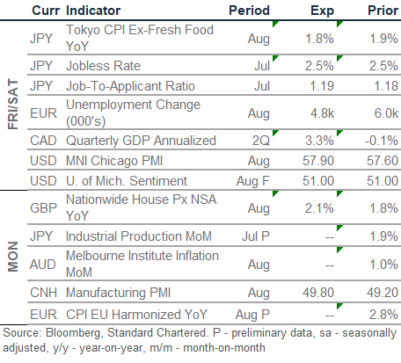Click the MON vertical day label
Screen dimensions: 401x363
click(x=13, y=257)
